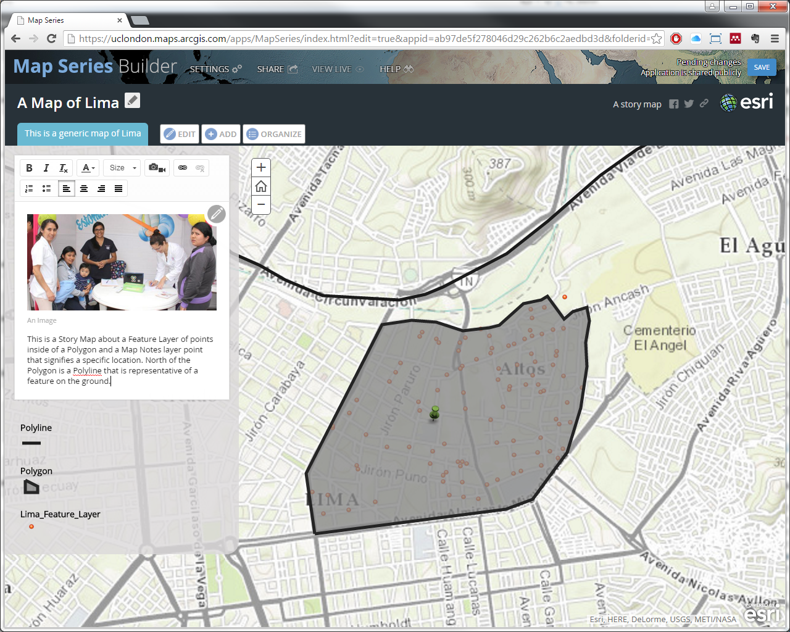
Task: Reset map to home extent
Action: coord(261,186)
